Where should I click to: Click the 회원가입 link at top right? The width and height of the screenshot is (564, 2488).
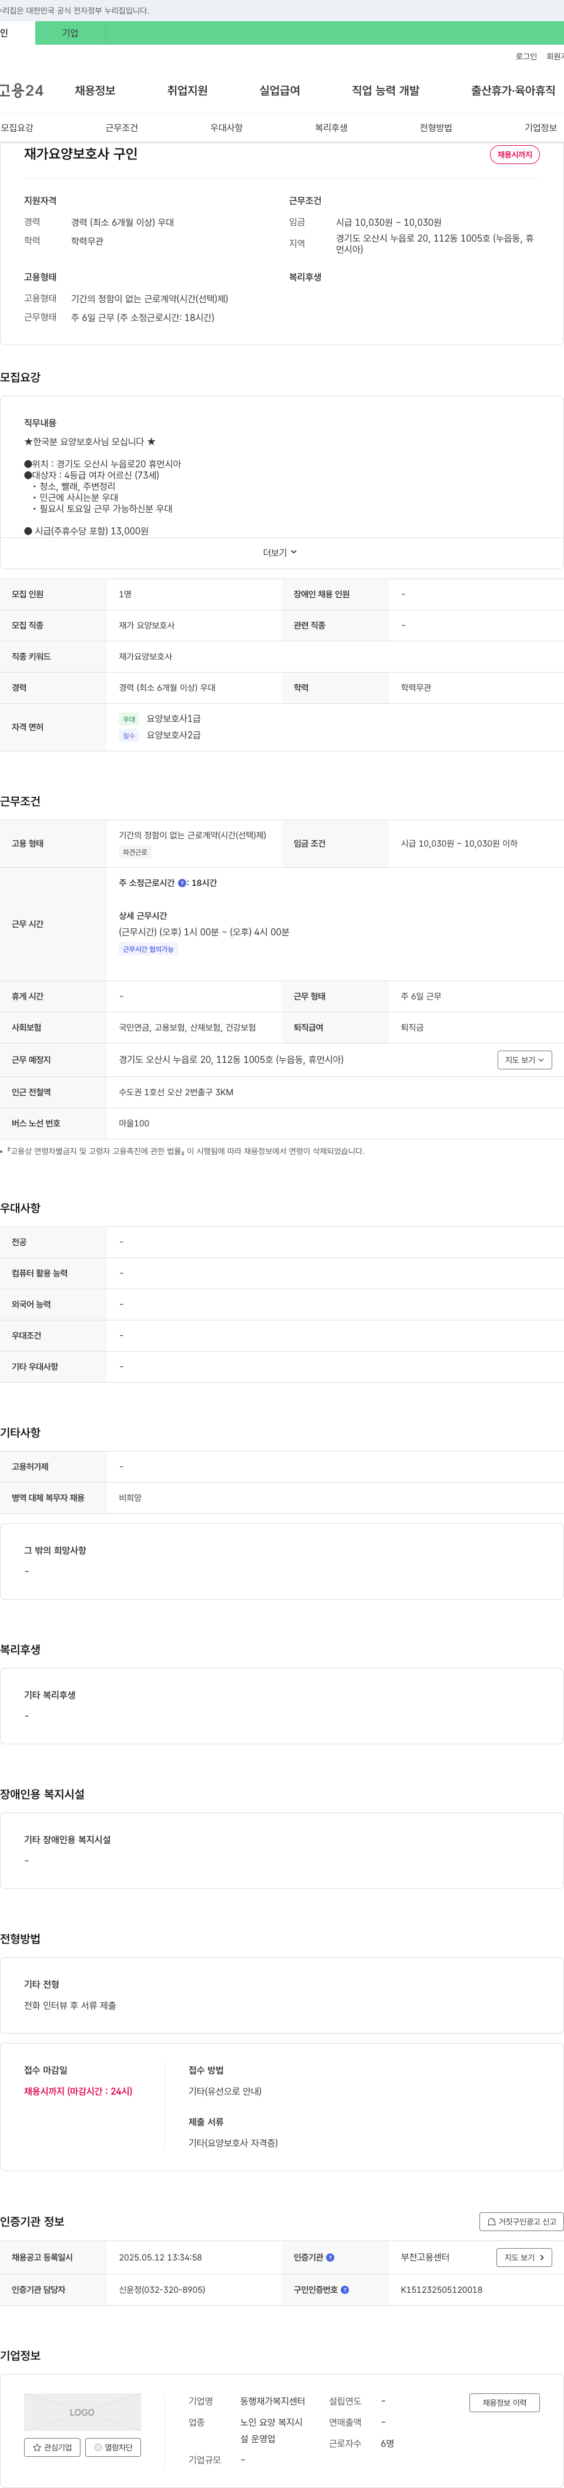[555, 57]
